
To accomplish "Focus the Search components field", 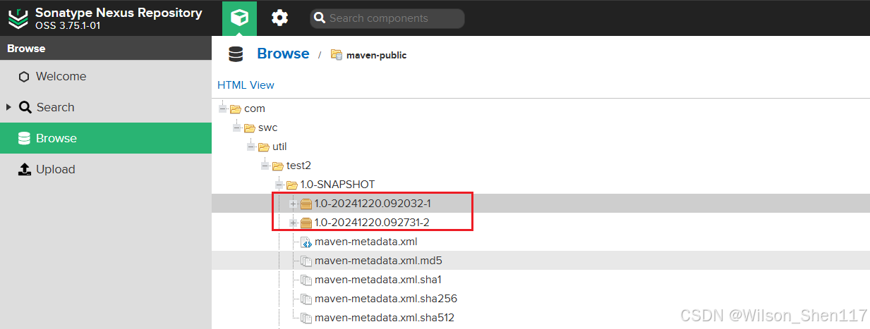I will 387,18.
